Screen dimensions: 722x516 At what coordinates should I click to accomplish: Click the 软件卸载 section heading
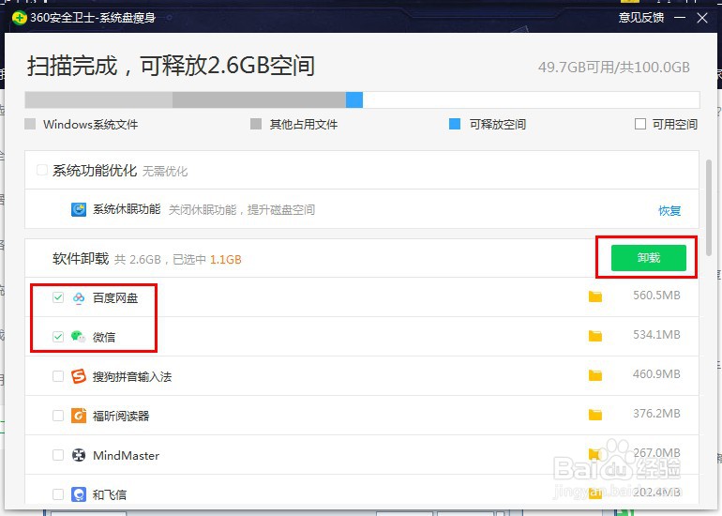tap(81, 258)
